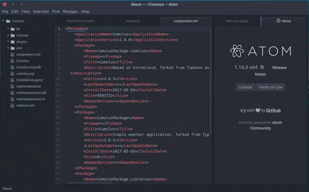Image resolution: width=309 pixels, height=192 pixels.
Task: Click the Terms of Use button
Action: click(270, 87)
